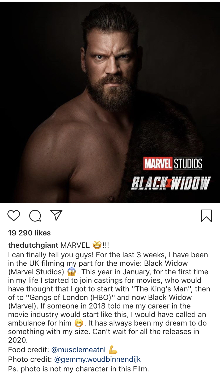Open the @musclemeatnl mention
Image resolution: width=220 pixels, height=377 pixels.
tap(78, 350)
